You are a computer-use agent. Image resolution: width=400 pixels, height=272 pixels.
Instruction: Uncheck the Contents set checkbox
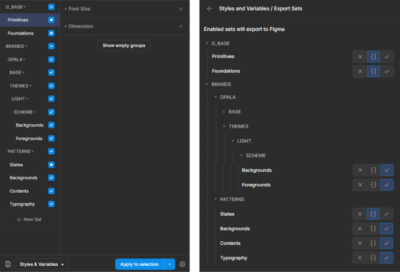51,191
